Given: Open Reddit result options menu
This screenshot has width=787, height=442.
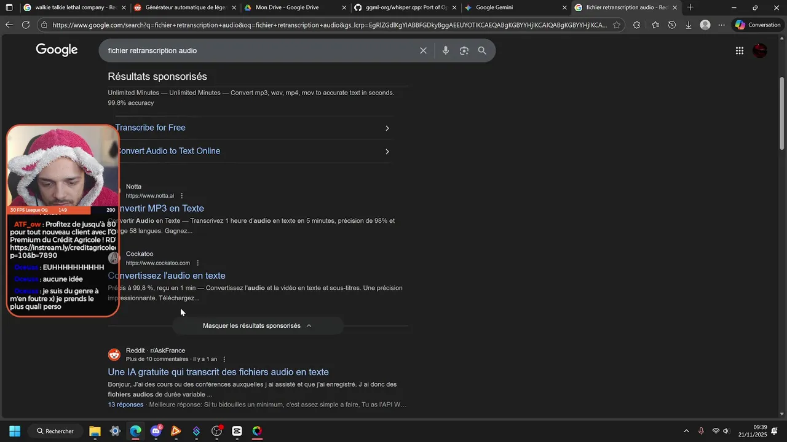Looking at the screenshot, I should click(224, 359).
